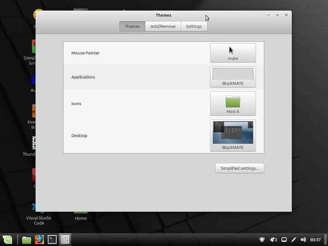Open the notifications bell tray icon
Image resolution: width=328 pixels, height=246 pixels.
coord(274,240)
